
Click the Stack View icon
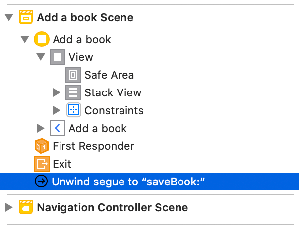click(x=73, y=92)
